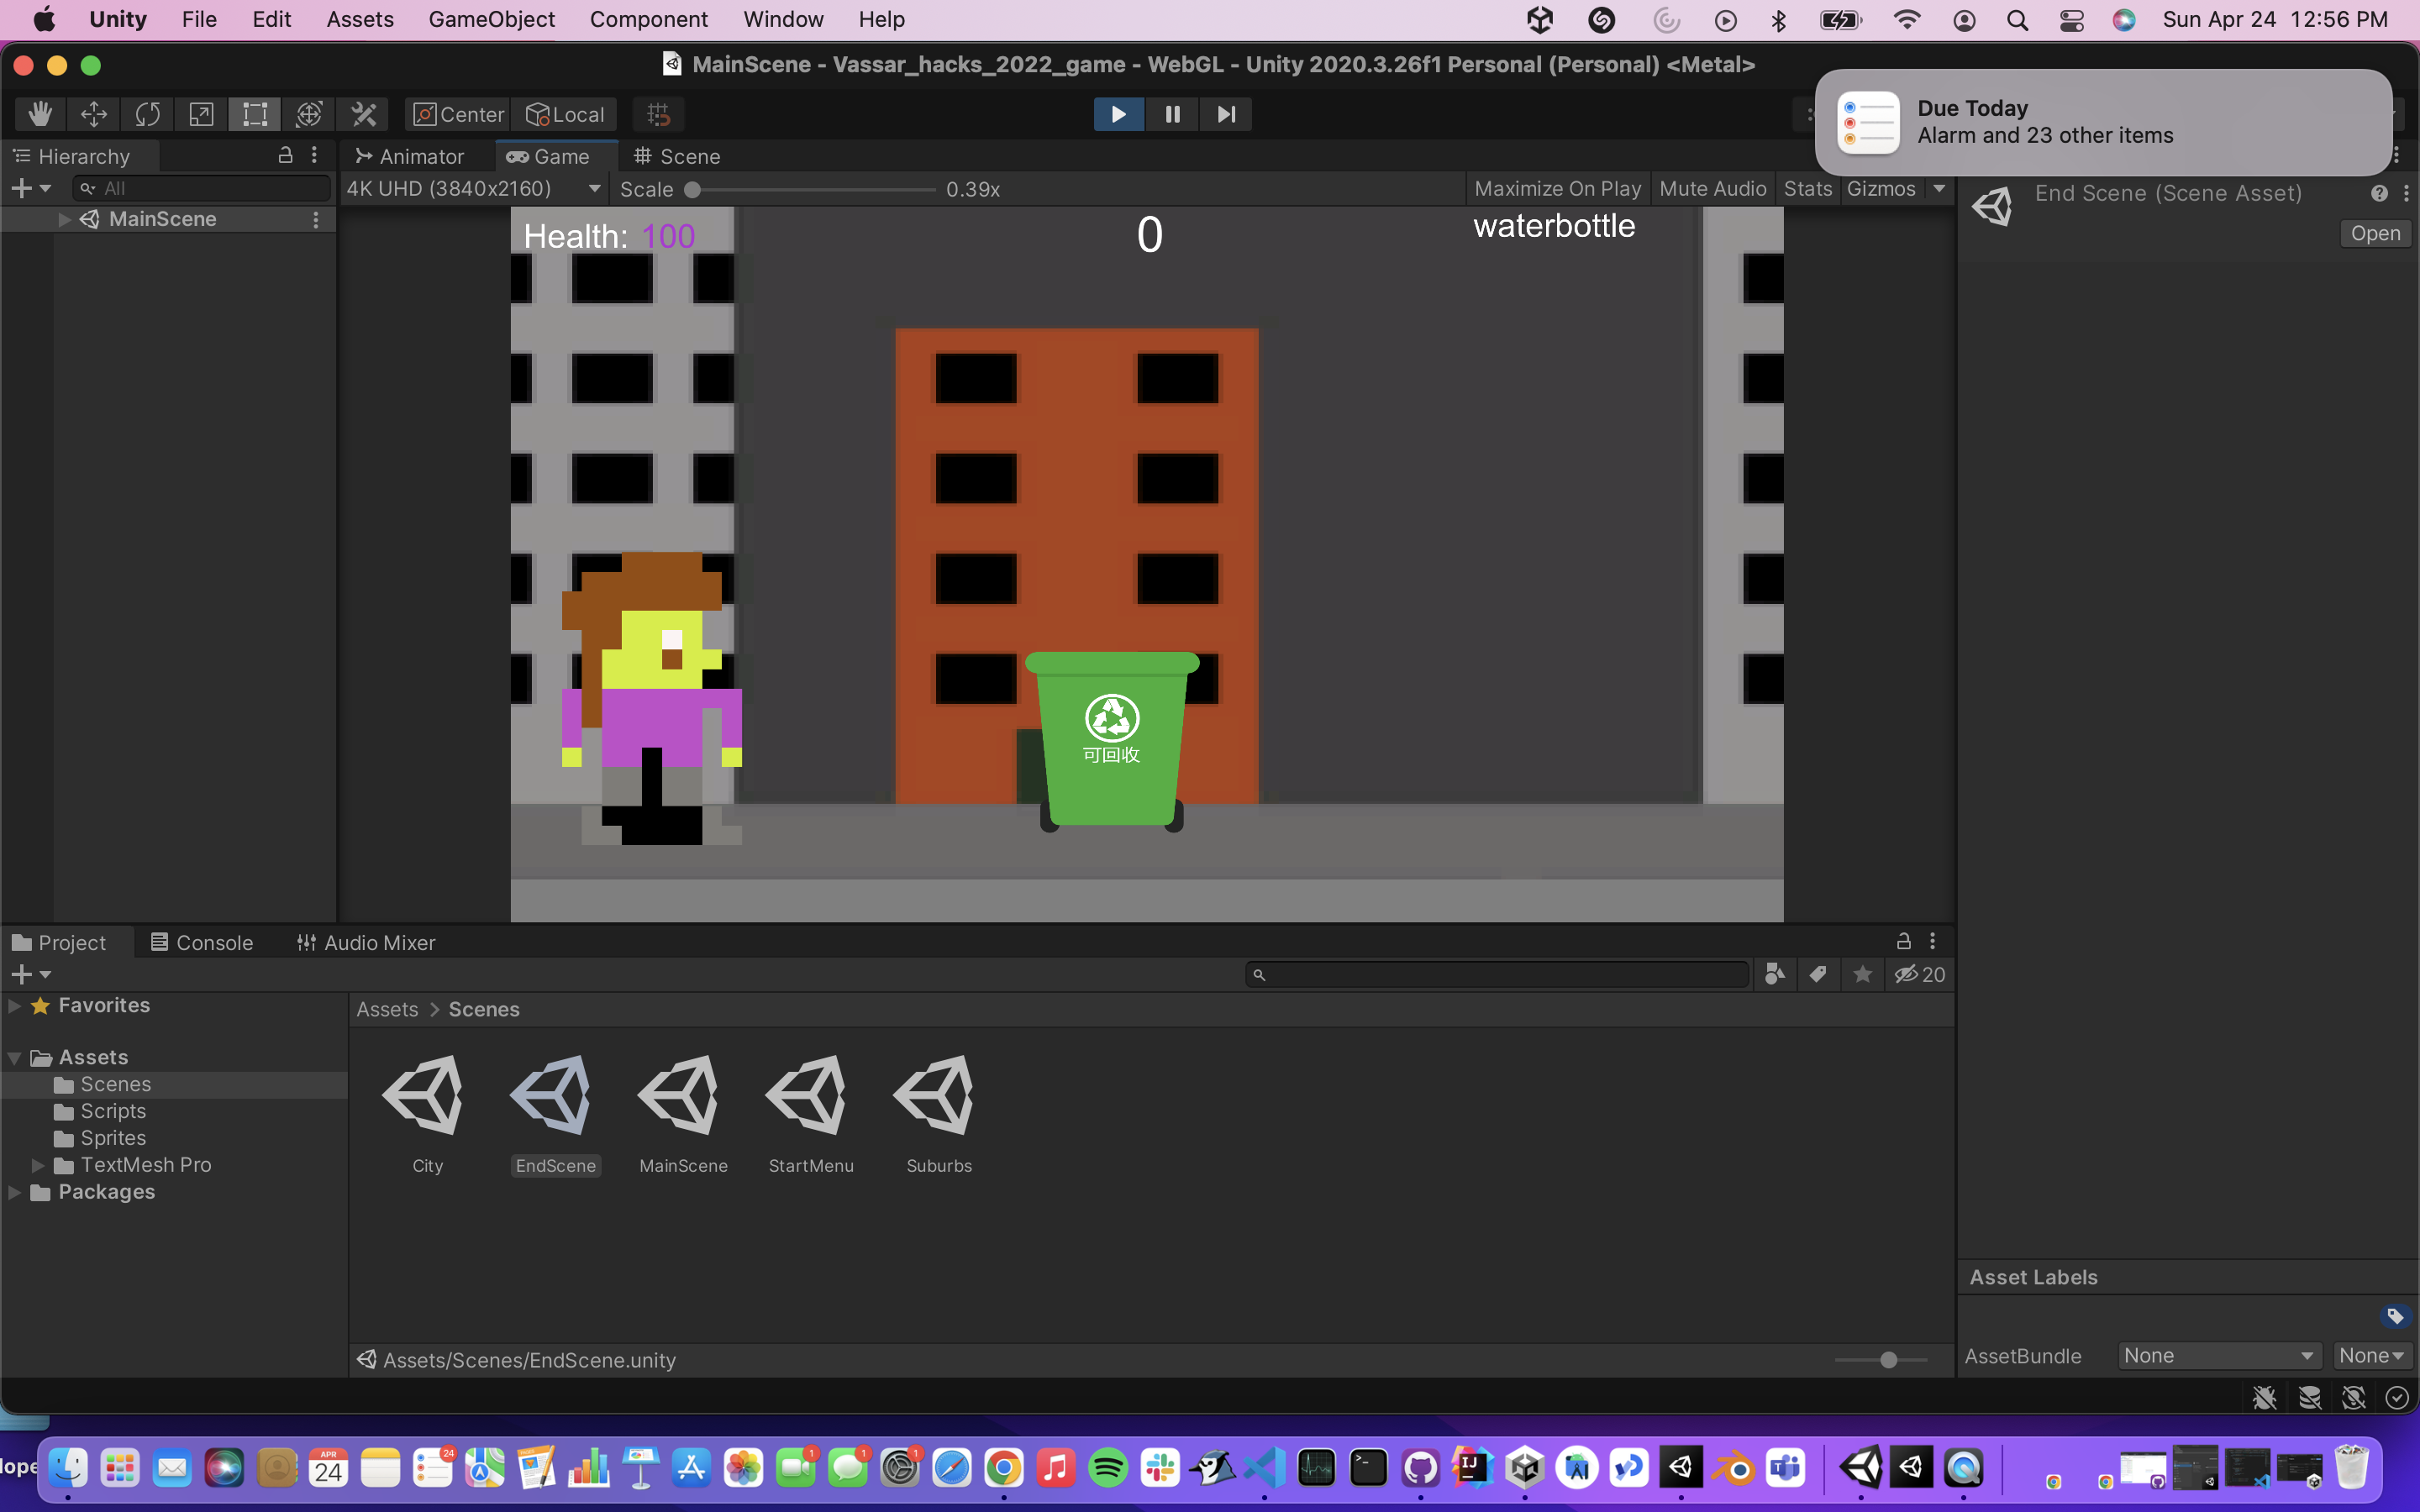Toggle the Stats overlay

point(1807,189)
